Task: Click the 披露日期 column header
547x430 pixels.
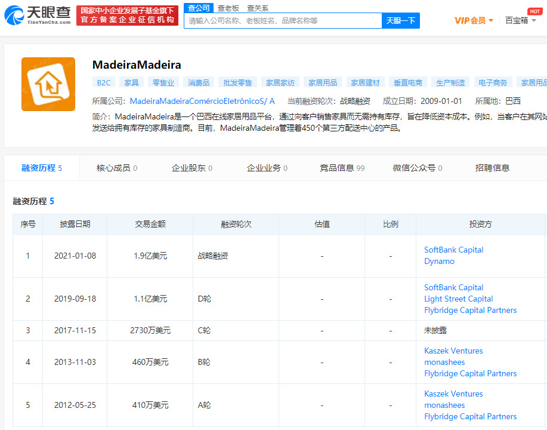Action: 75,224
